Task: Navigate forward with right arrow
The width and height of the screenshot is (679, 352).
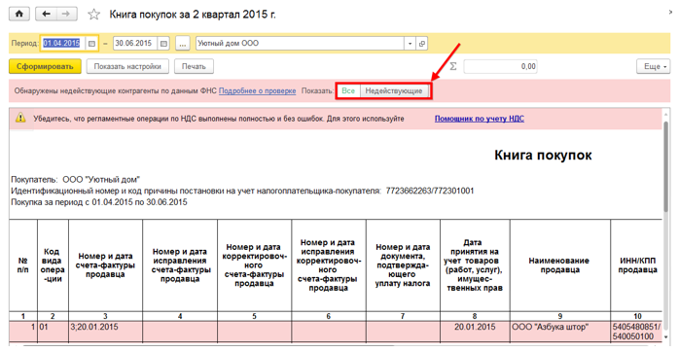Action: tap(66, 15)
